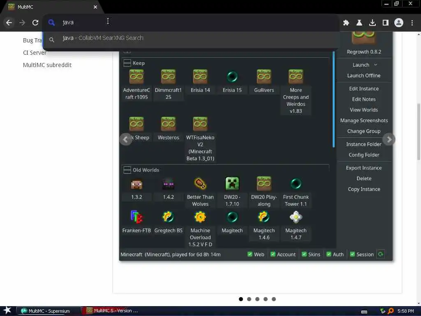Open the profile avatar icon
Viewport: 421px width, 316px height.
(399, 23)
